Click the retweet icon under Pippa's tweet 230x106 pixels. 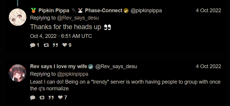point(46,45)
